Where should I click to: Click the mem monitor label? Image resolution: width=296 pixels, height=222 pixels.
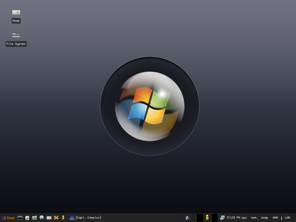(254, 218)
